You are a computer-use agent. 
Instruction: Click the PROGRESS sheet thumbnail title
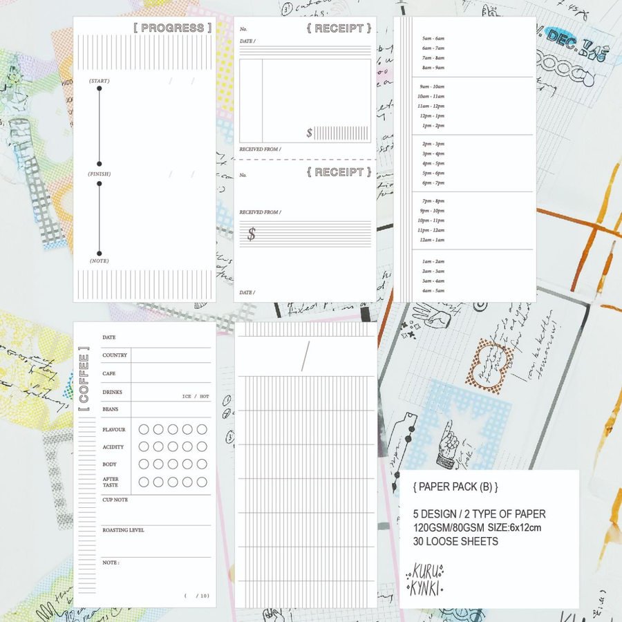(172, 28)
